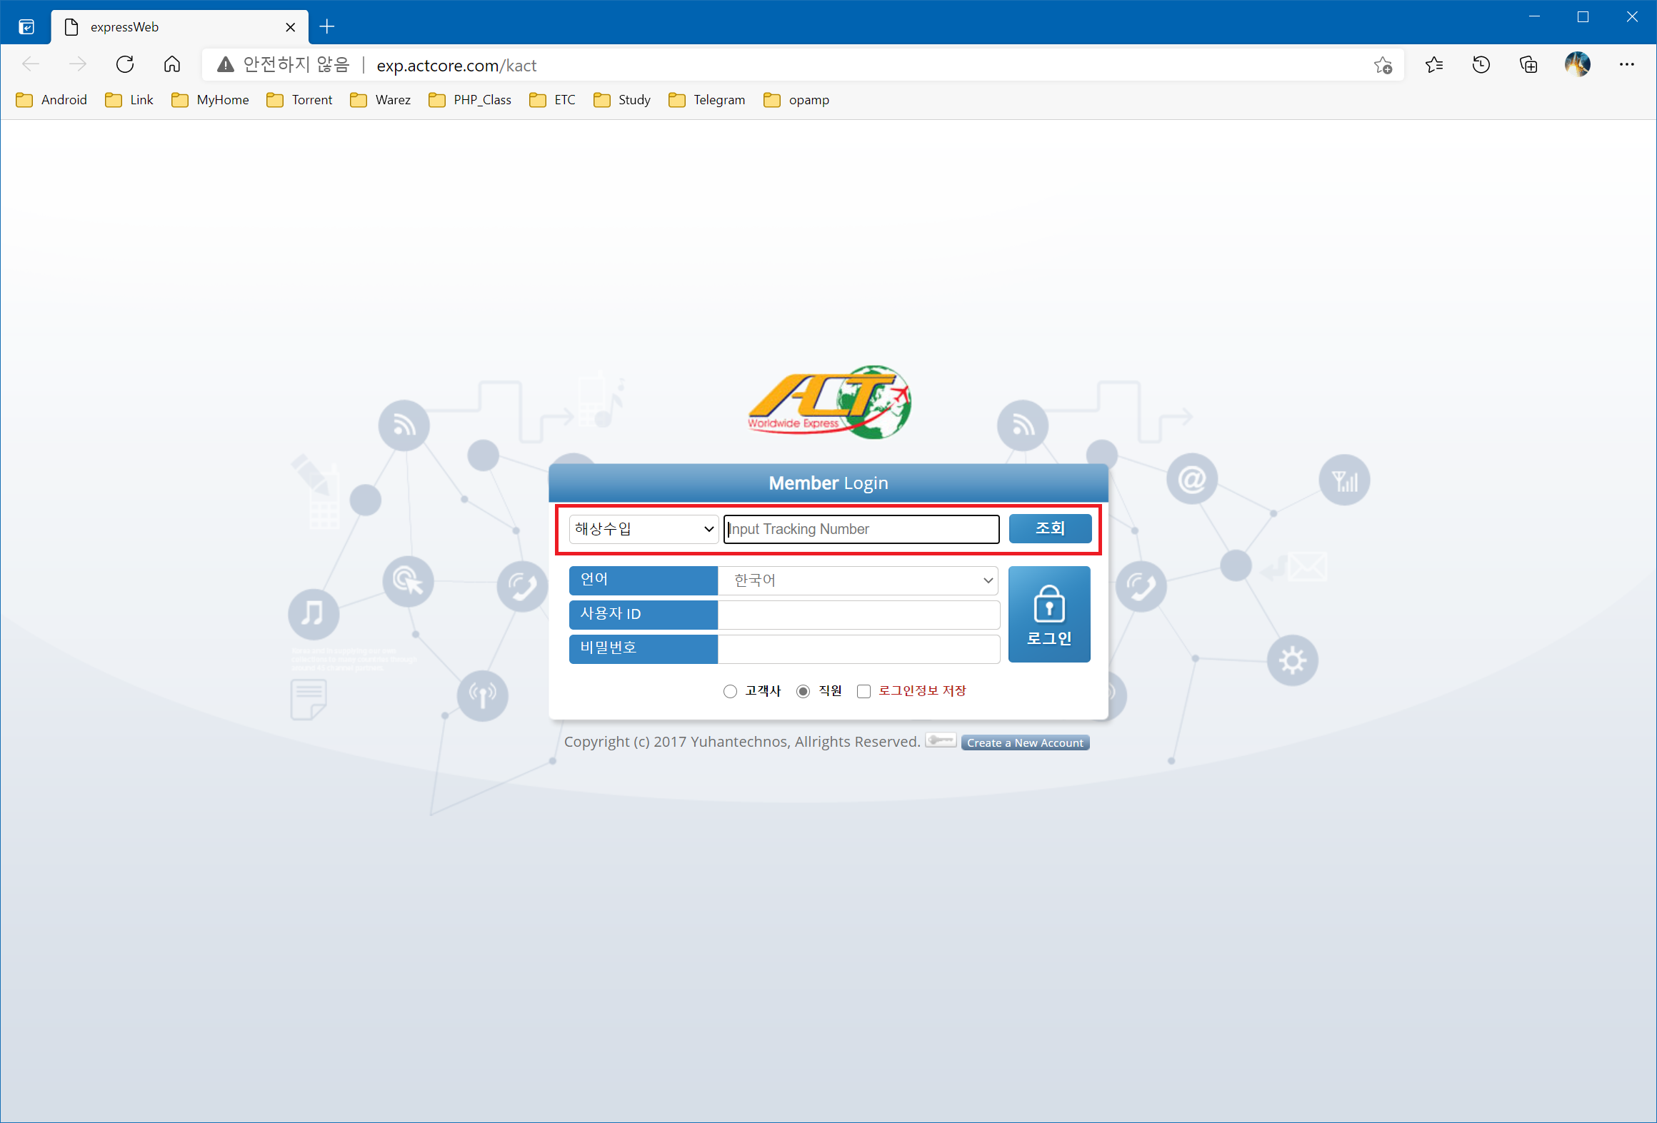This screenshot has width=1657, height=1123.
Task: Select the expressWeb tab
Action: 180,27
